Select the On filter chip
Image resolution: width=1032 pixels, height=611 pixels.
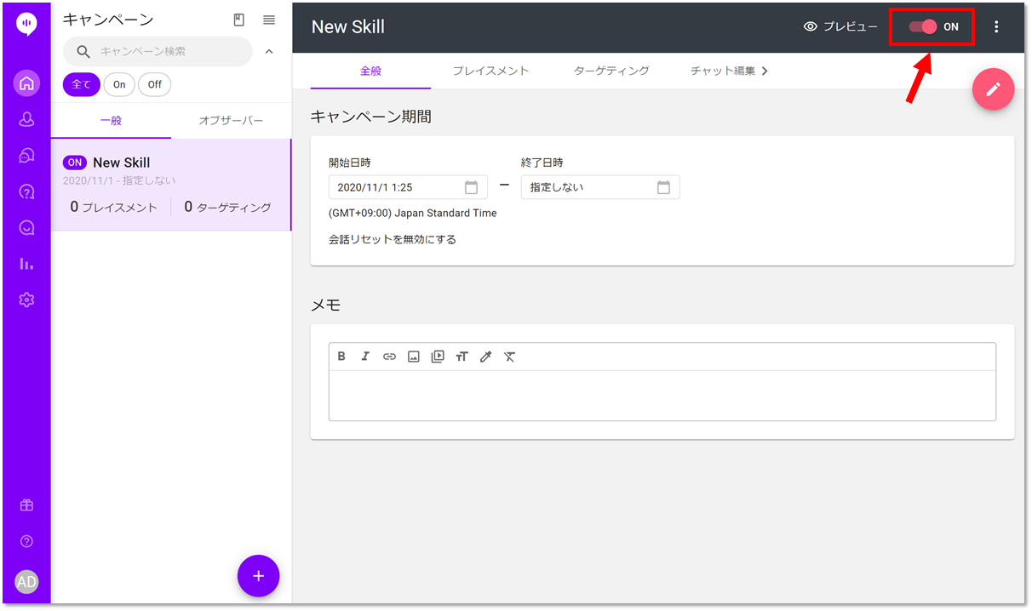tap(119, 84)
